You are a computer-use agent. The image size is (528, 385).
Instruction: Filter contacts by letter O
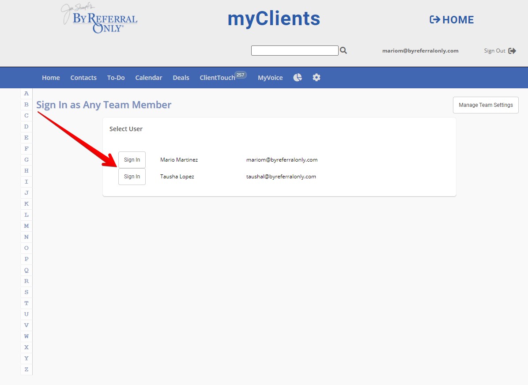pyautogui.click(x=26, y=248)
